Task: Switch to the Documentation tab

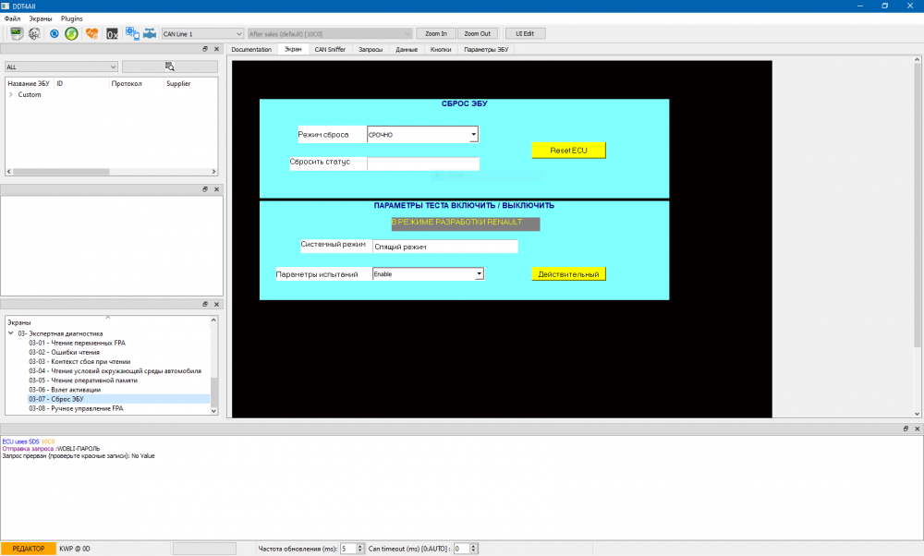Action: coord(251,50)
